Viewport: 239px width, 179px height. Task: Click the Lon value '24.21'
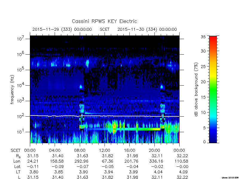click(33, 161)
